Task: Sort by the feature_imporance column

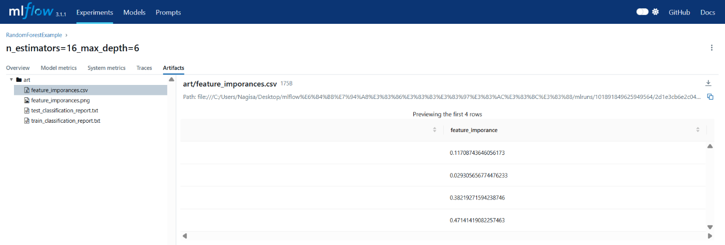Action: [698, 130]
